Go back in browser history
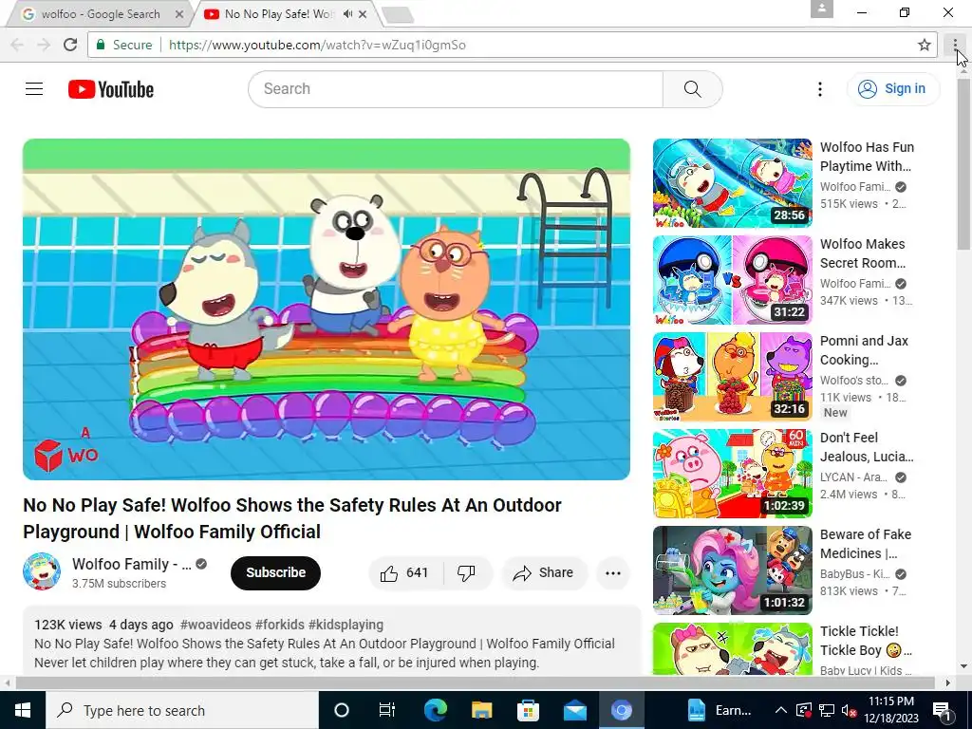The height and width of the screenshot is (729, 972). [17, 45]
